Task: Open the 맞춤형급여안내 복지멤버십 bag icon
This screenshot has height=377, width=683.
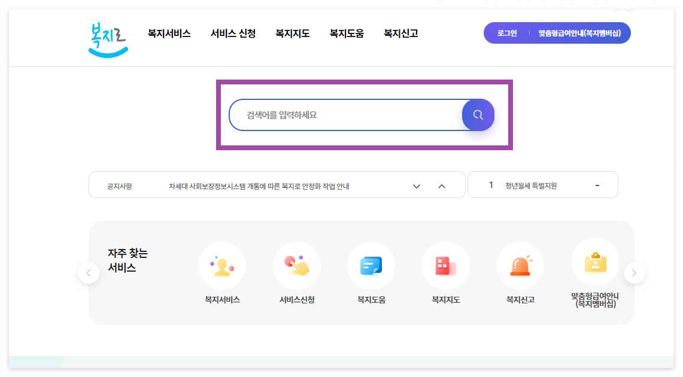Action: tap(594, 262)
